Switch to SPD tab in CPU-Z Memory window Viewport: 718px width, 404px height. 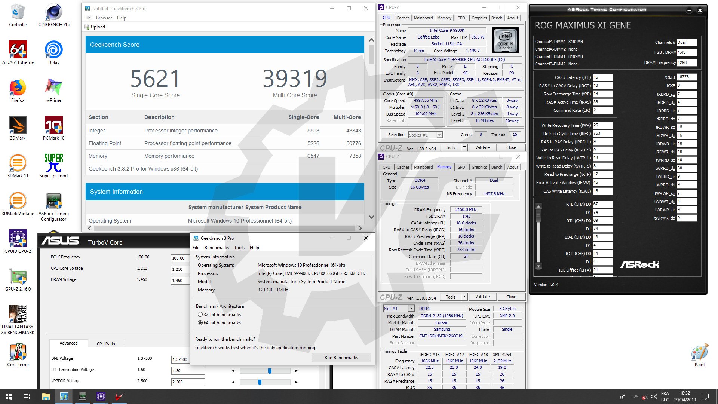click(461, 167)
